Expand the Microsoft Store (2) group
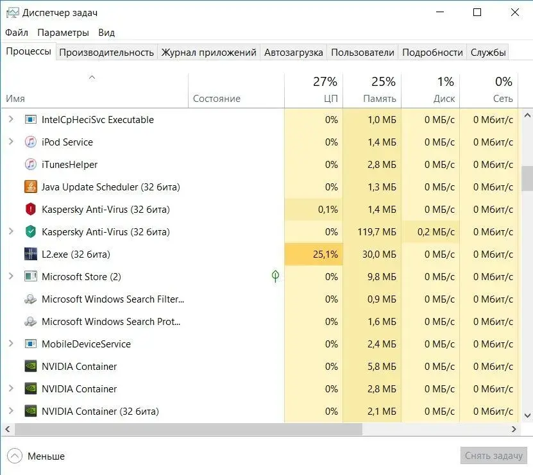Screen dimensions: 533x475 click(x=11, y=276)
